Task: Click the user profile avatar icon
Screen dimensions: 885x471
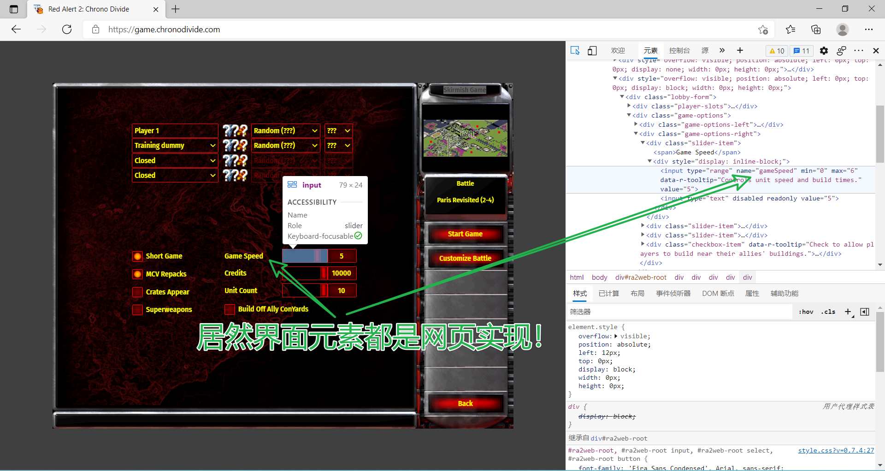Action: pyautogui.click(x=842, y=29)
